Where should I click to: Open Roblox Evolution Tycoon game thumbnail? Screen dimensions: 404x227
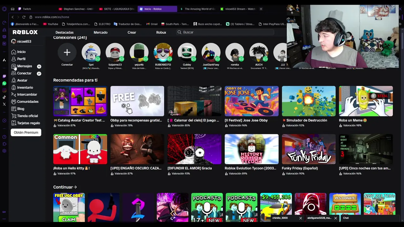coord(252,149)
